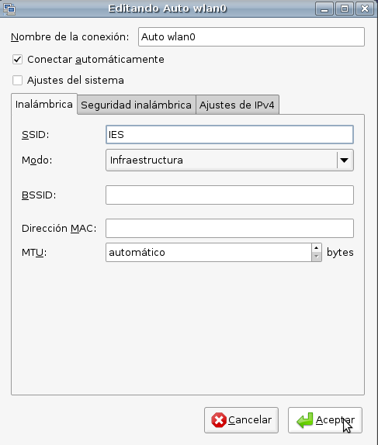Viewport: 378px width, 445px height.
Task: Select the Inalámbrica tab
Action: pos(44,104)
